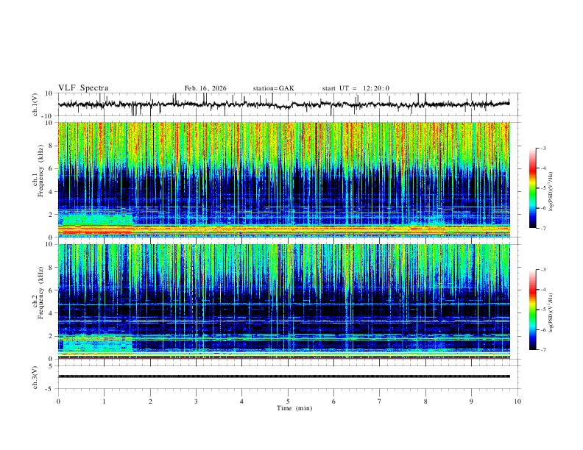Click the "ch.3(V)" axis label
The width and height of the screenshot is (583, 450).
click(x=35, y=377)
